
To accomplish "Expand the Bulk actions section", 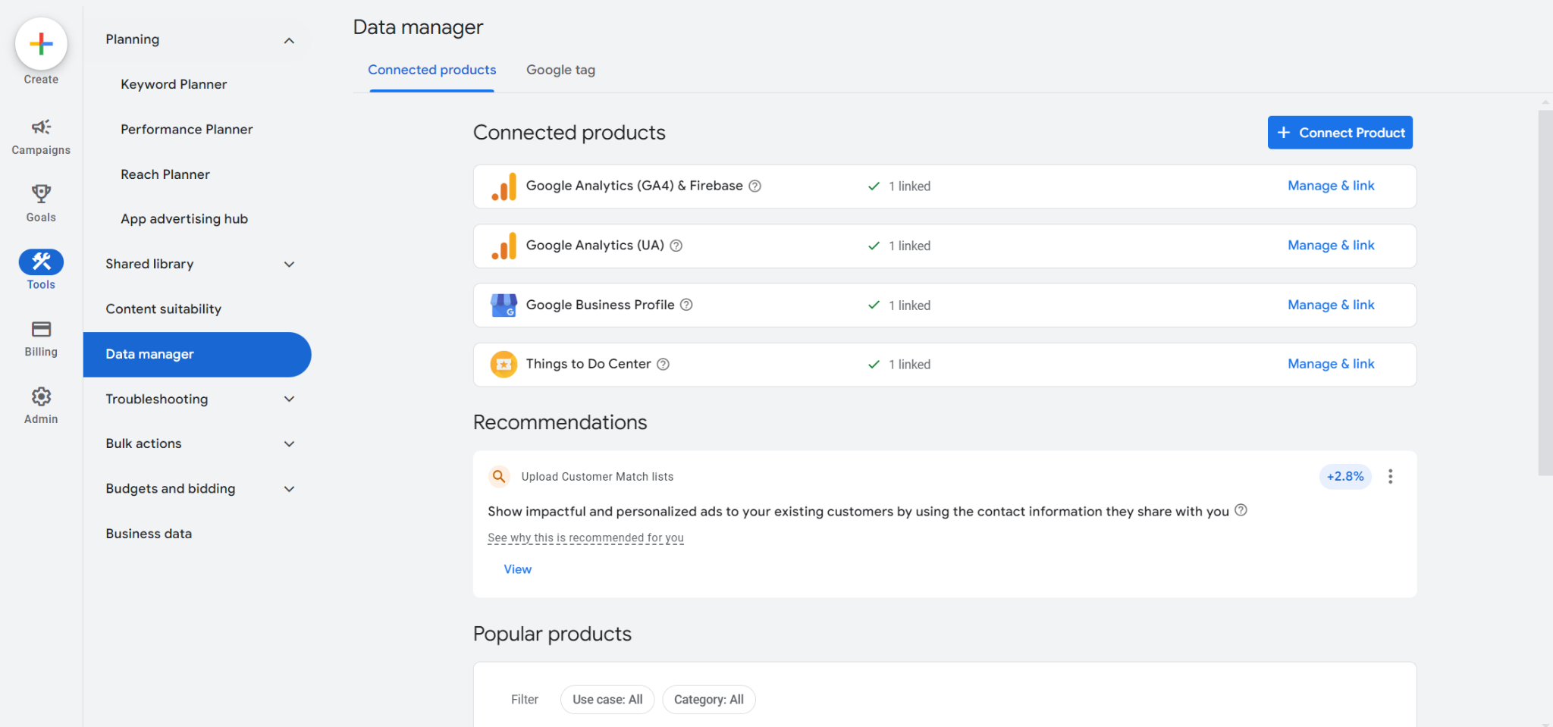I will [x=289, y=444].
